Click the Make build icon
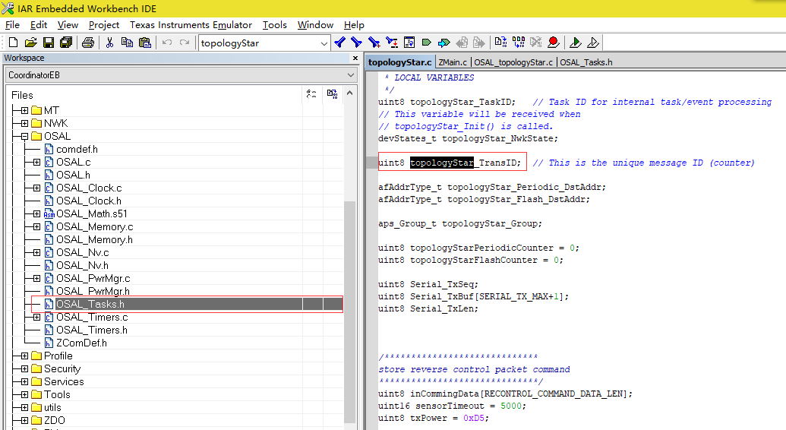Image resolution: width=786 pixels, height=430 pixels. pos(518,43)
